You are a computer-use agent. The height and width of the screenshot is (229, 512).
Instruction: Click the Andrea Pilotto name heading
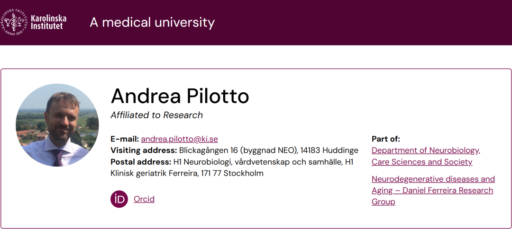pyautogui.click(x=180, y=96)
